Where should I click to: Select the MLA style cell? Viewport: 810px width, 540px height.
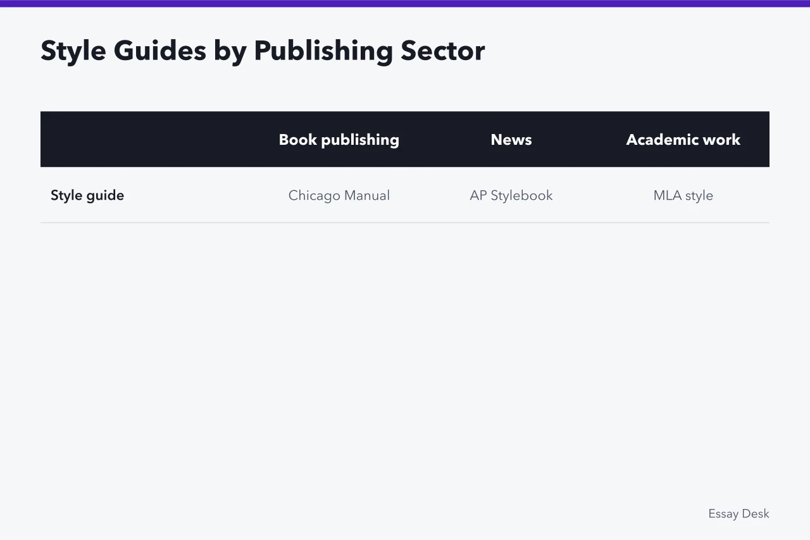pyautogui.click(x=683, y=195)
